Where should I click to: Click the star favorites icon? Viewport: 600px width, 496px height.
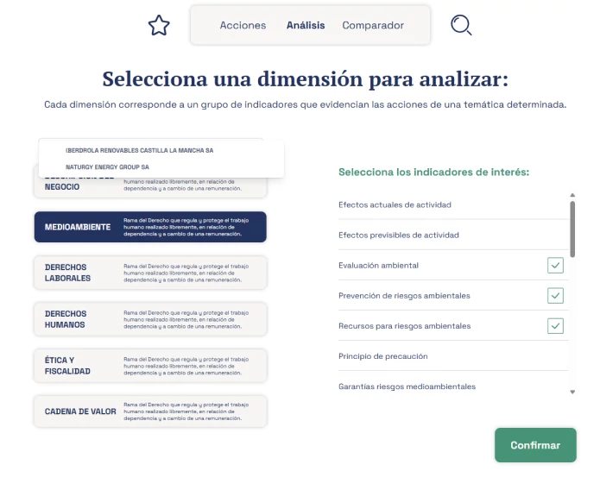159,26
